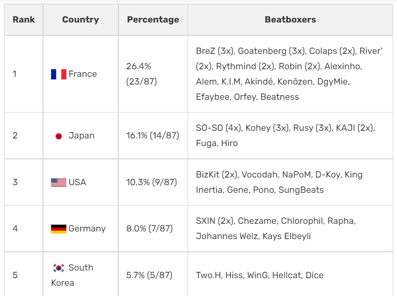Click the SO-SO (4x) beatboxer entry
The height and width of the screenshot is (296, 397).
(x=218, y=128)
